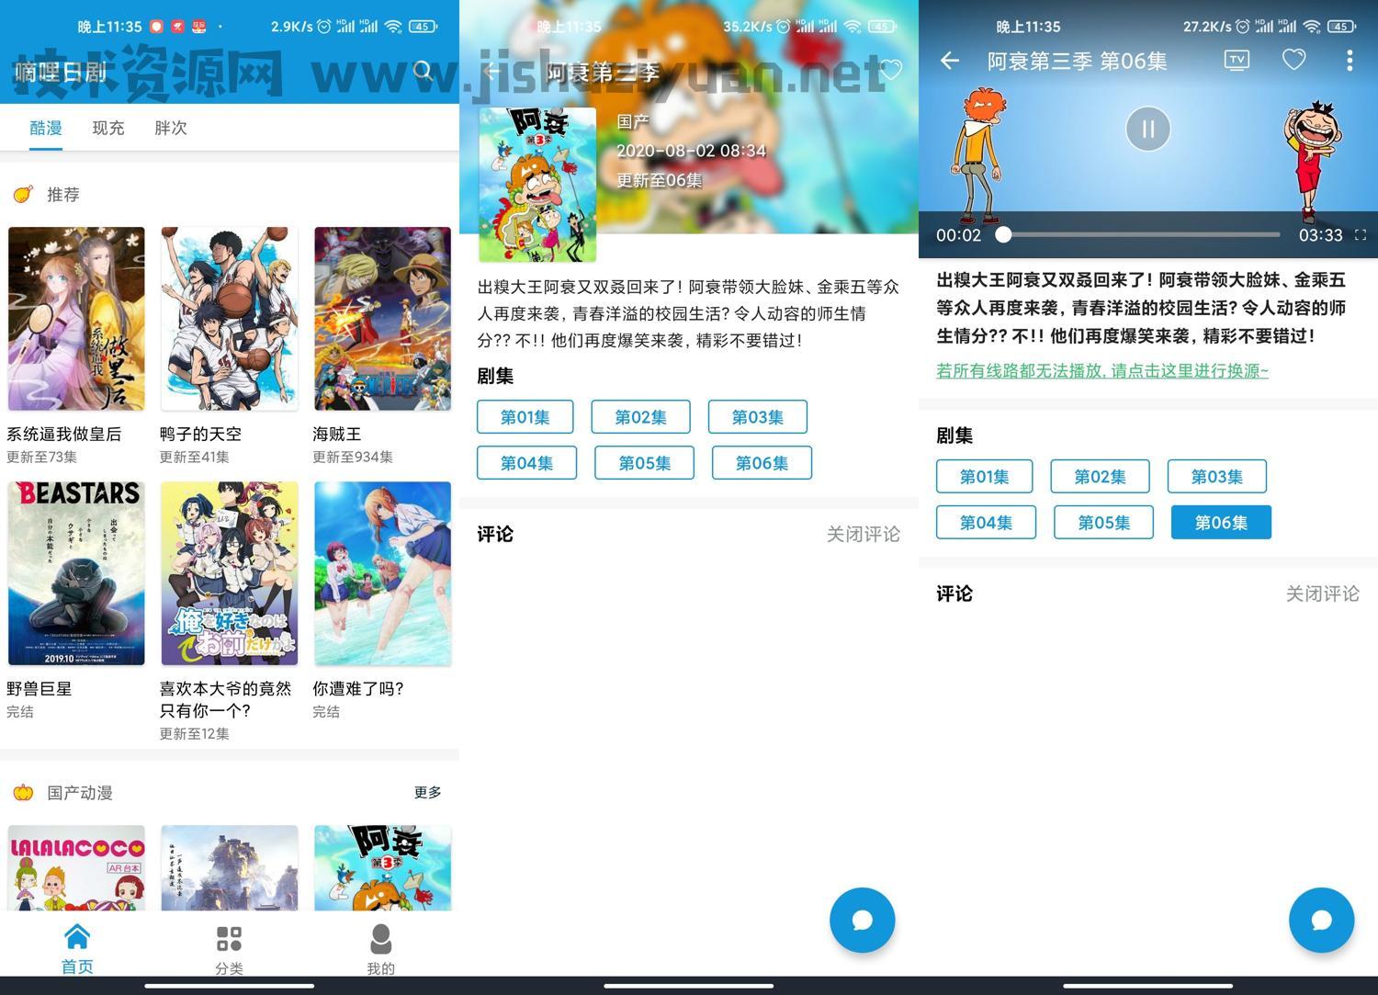1378x995 pixels.
Task: Open 阿衰 poster under 国产动漫
Action: [382, 867]
